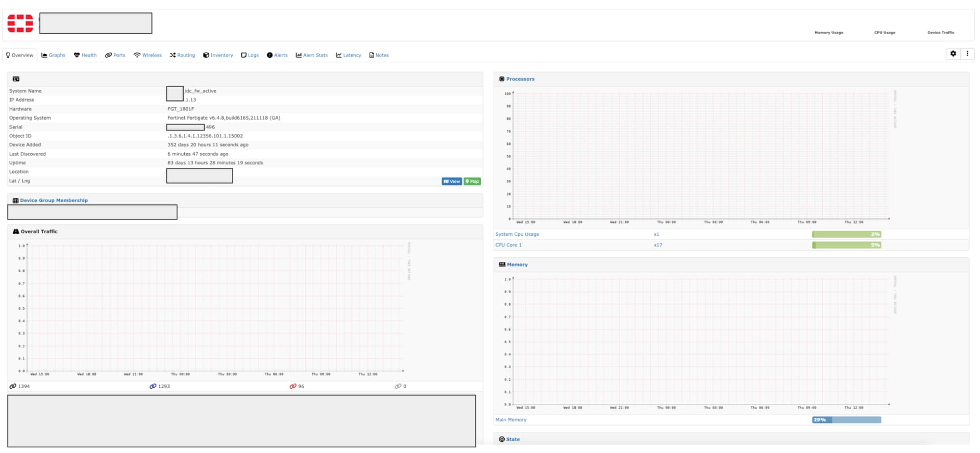Click the Memory module icon
The height and width of the screenshot is (453, 980).
click(x=502, y=265)
